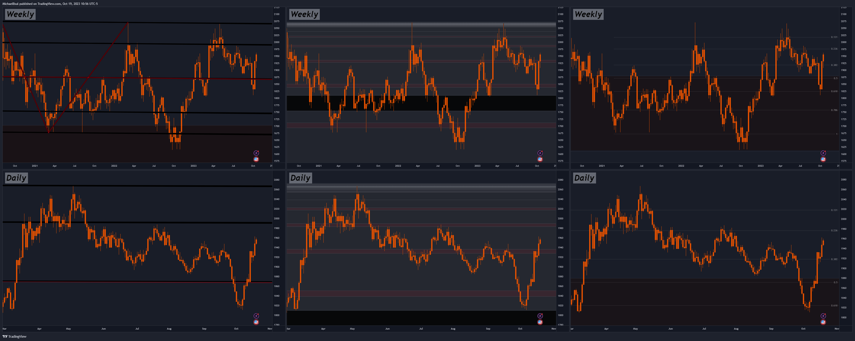Click the 0.382 Fibonacci level on the Weekly chart
The image size is (855, 341).
pos(834,65)
